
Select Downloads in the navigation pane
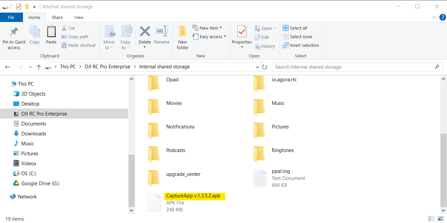coord(34,134)
